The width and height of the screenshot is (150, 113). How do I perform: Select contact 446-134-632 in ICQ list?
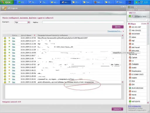(x=136, y=31)
